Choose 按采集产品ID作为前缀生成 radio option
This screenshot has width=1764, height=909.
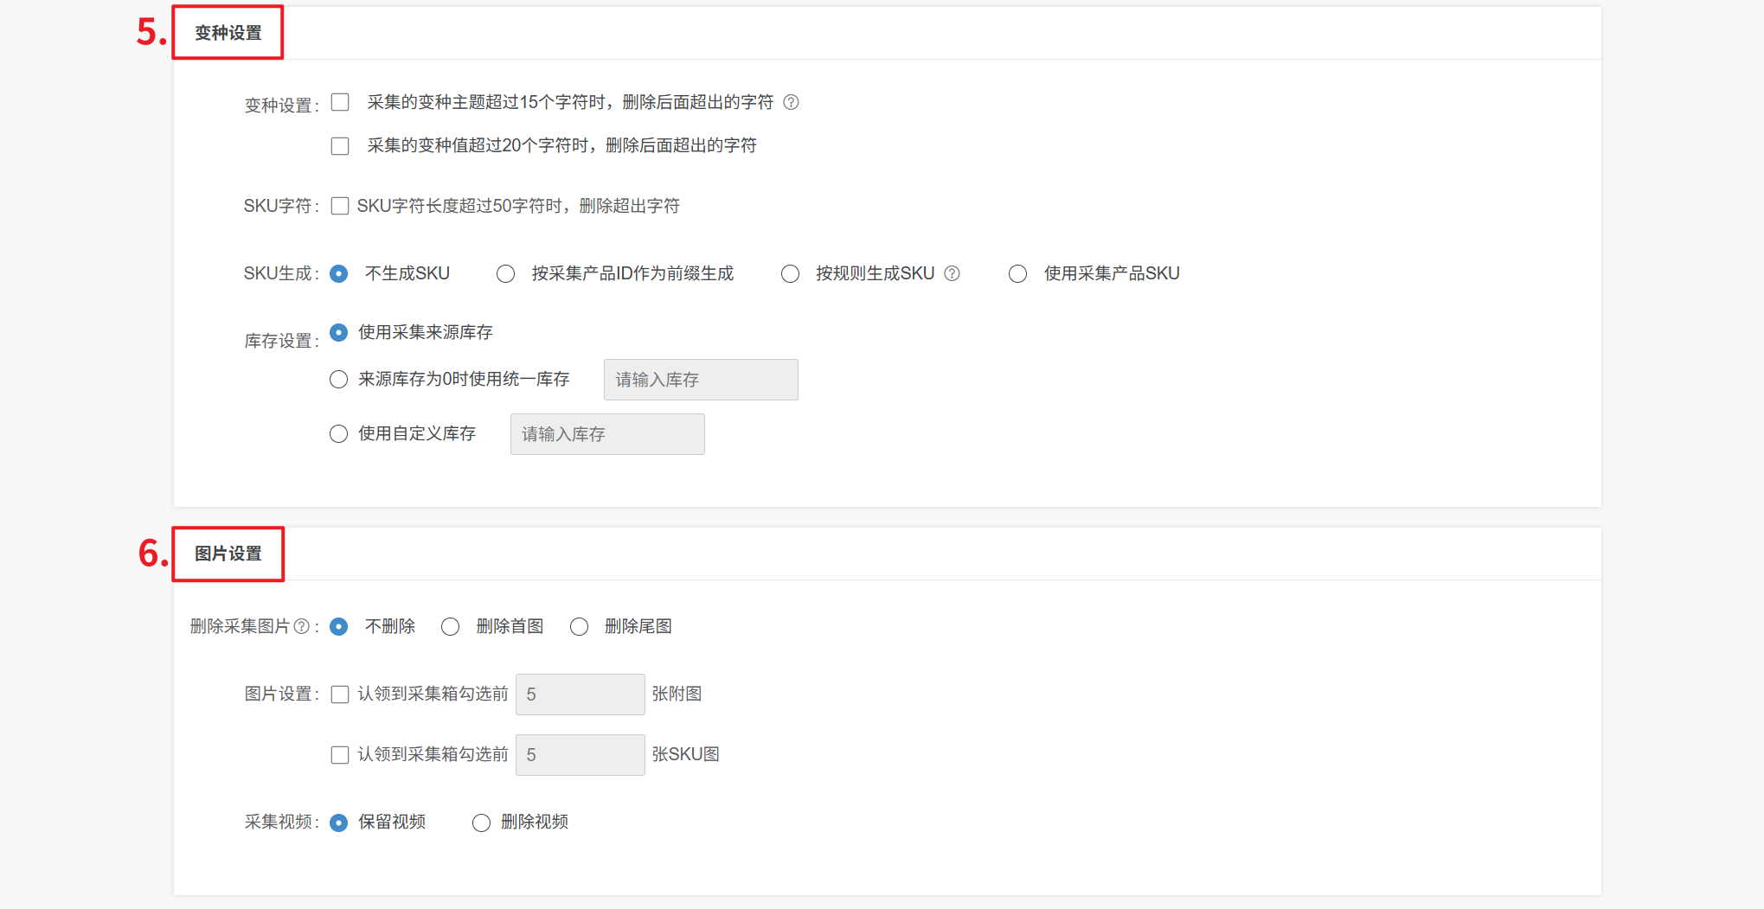506,274
